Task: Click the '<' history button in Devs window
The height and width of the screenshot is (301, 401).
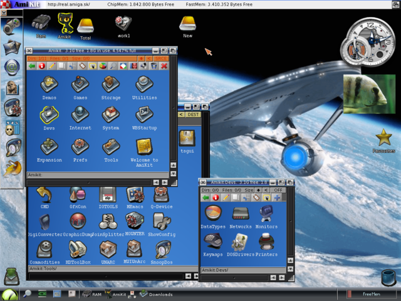Action: [x=266, y=190]
